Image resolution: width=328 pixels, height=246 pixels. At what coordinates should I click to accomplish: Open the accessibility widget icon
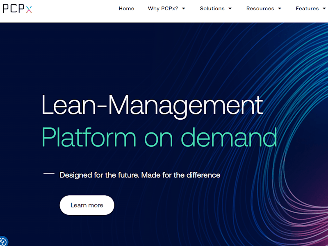3,241
